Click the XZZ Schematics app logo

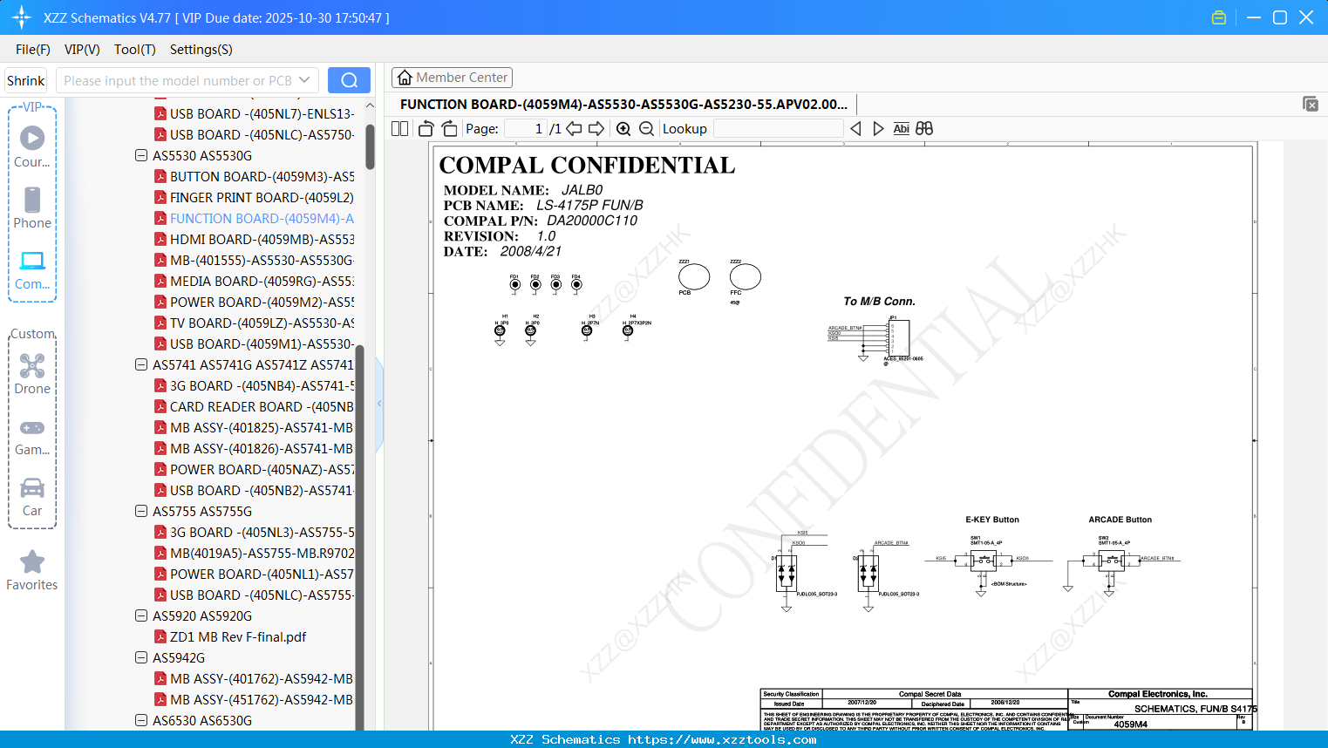tap(21, 17)
